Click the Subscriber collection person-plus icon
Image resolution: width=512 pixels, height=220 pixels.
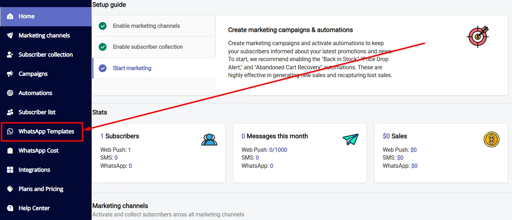point(10,55)
